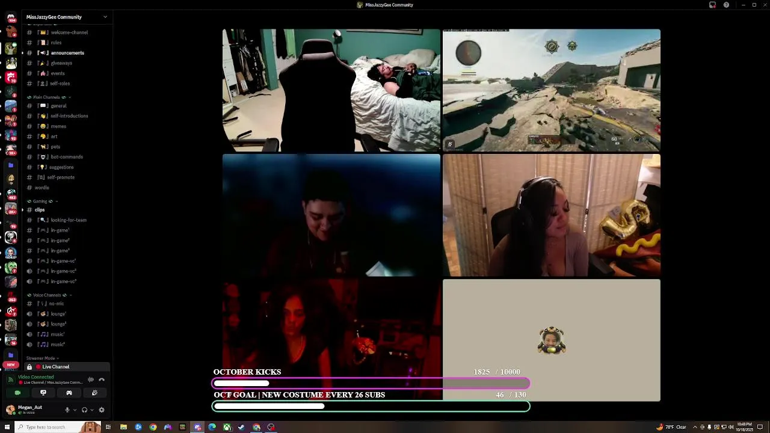Focus the red-lit webcam video tile
Viewport: 770px width, 433px height.
[x=331, y=340]
